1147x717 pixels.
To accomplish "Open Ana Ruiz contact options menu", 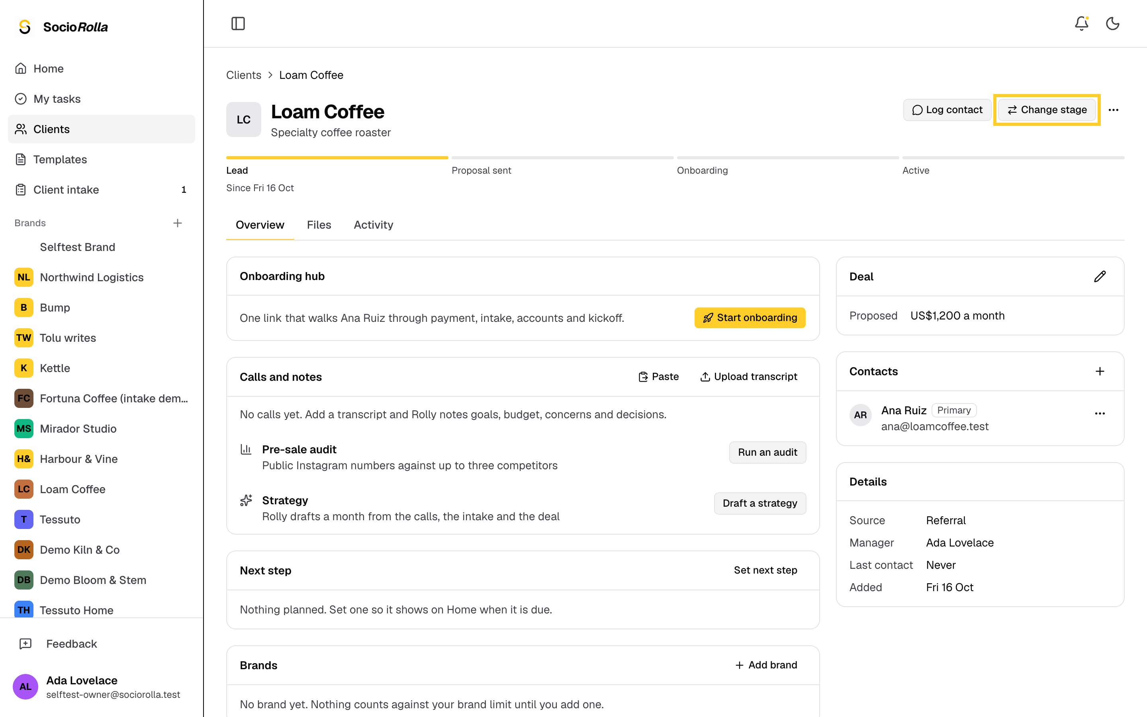I will coord(1100,413).
